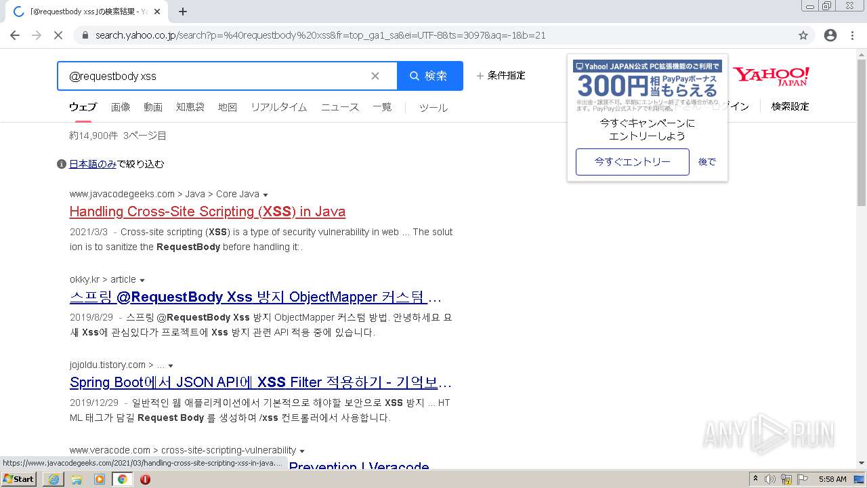Viewport: 867px width, 488px height.
Task: Expand the javacodegeeks result dropdown arrow
Action: [x=266, y=195]
